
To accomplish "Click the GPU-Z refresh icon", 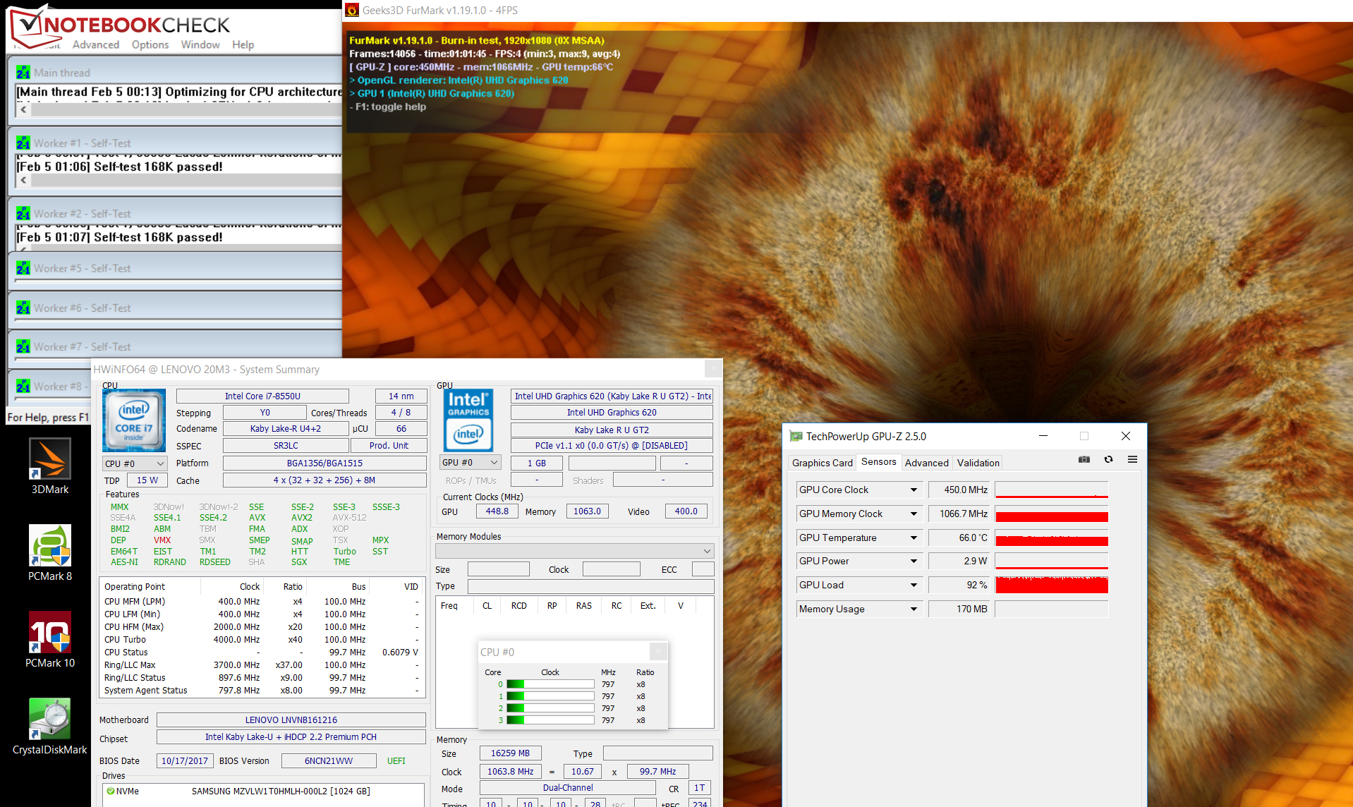I will pyautogui.click(x=1108, y=459).
